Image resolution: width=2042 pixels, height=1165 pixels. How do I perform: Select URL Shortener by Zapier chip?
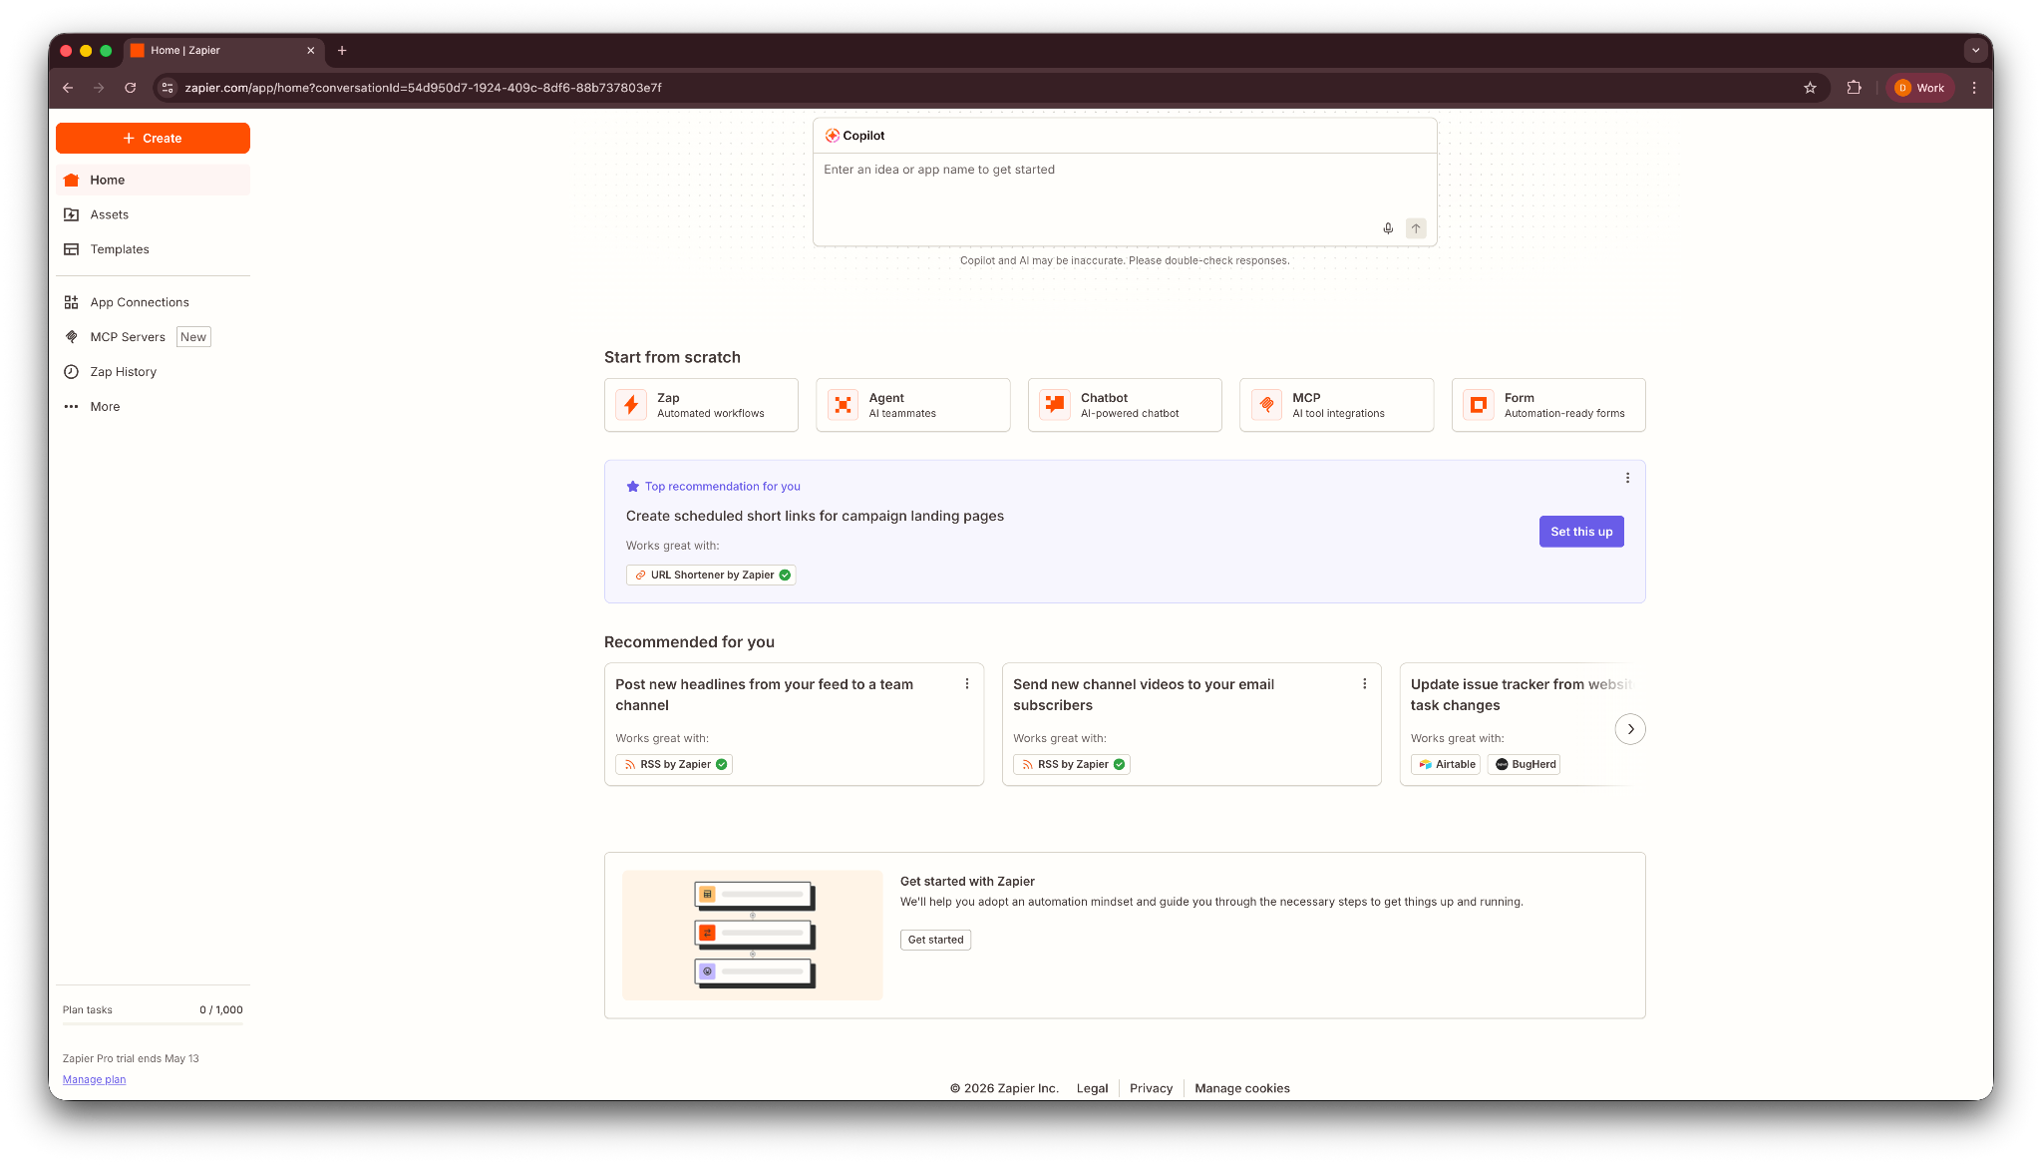click(711, 576)
